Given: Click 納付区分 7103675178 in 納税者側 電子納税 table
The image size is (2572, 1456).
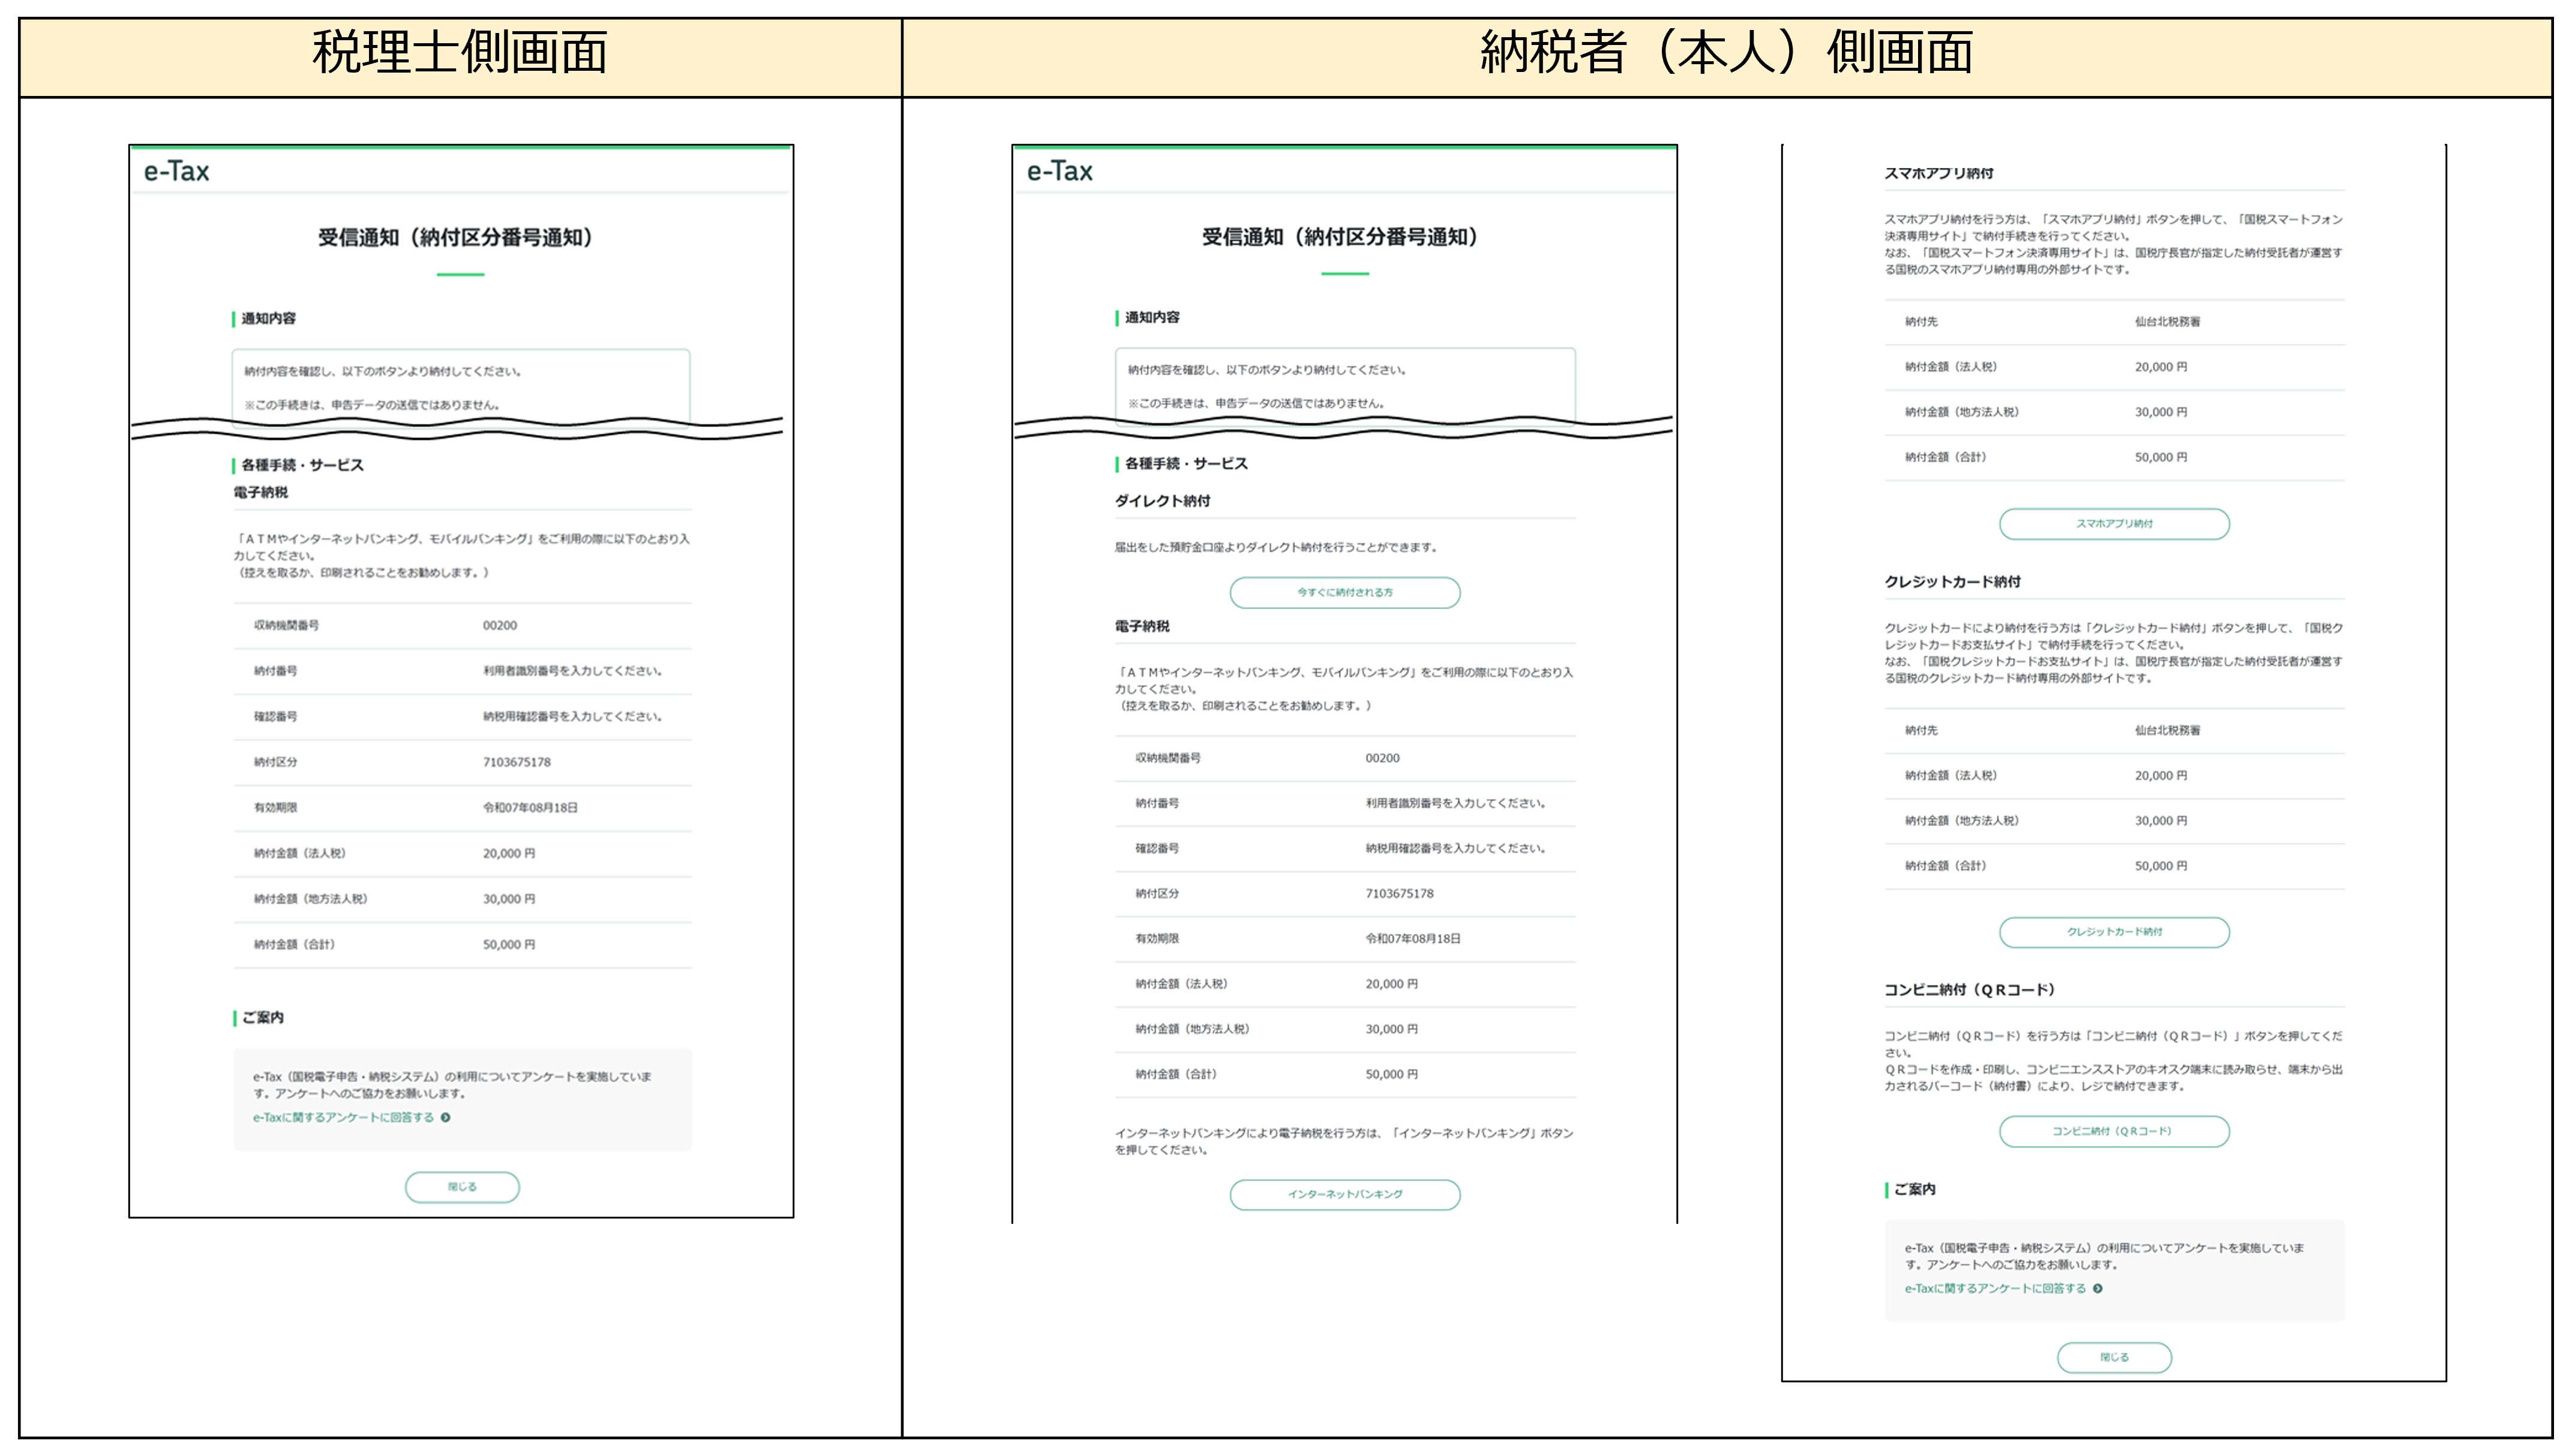Looking at the screenshot, I should 1400,894.
